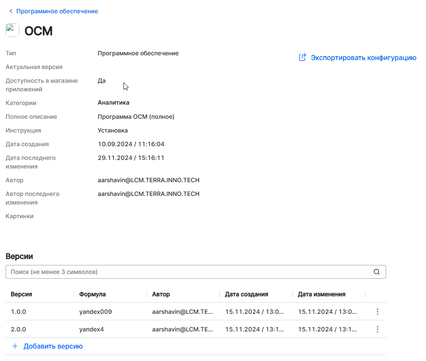Click the Аналитика category value
426x361 pixels.
click(113, 102)
